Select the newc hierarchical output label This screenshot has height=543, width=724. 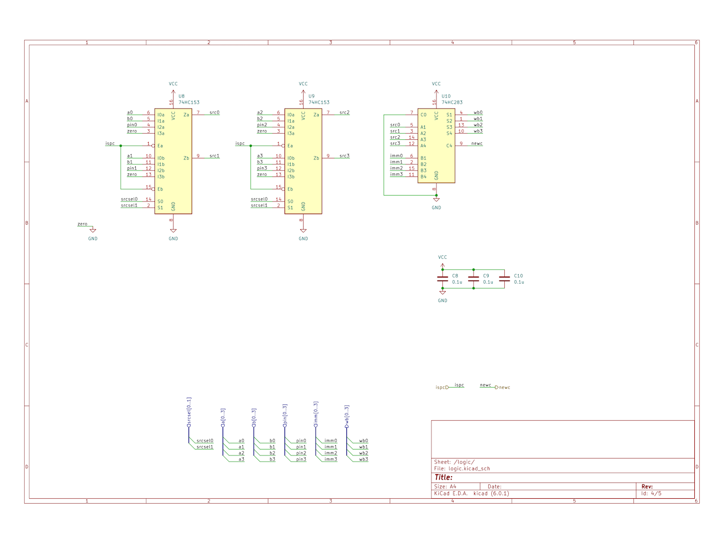pyautogui.click(x=503, y=388)
